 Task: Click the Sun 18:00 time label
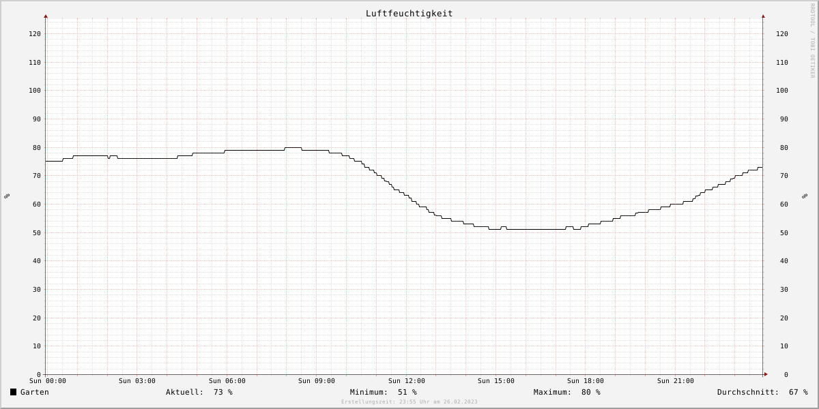[x=586, y=381]
